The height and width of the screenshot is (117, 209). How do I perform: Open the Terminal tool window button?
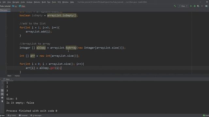pyautogui.click(x=23, y=116)
